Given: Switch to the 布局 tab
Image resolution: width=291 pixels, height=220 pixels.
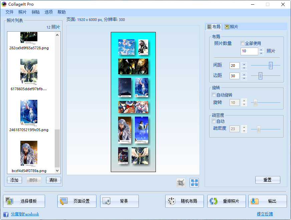Looking at the screenshot, I should 214,27.
